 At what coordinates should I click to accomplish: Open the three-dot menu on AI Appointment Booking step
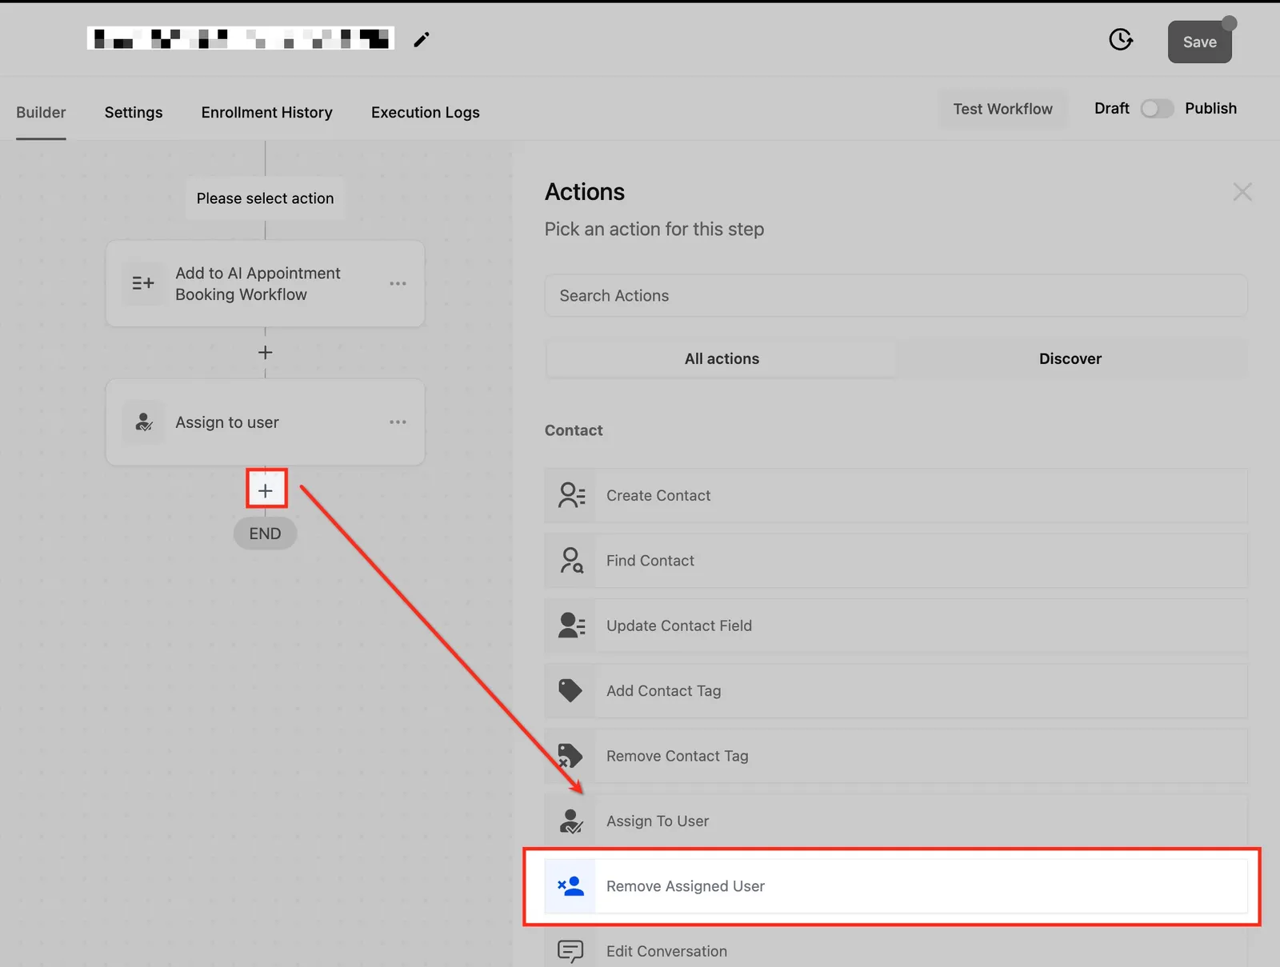(x=398, y=284)
